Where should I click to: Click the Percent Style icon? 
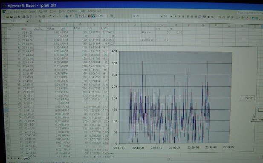point(212,17)
